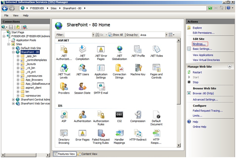
Task: Open .NET Compilation feature
Action: pyautogui.click(x=83, y=53)
